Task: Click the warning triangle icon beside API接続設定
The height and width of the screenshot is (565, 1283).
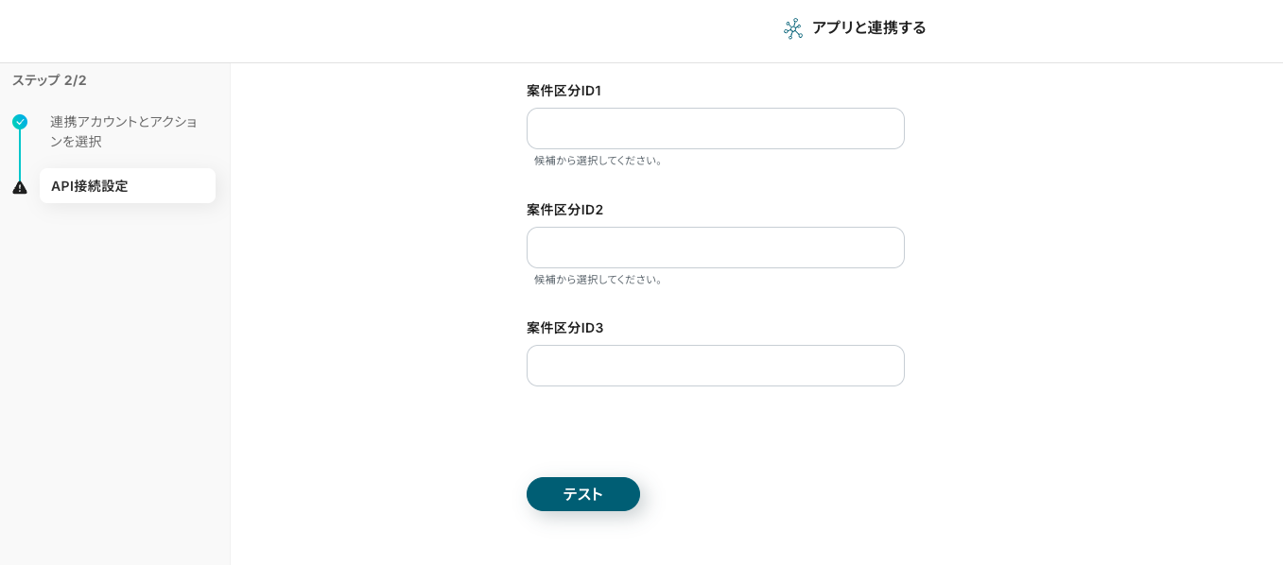Action: click(20, 187)
